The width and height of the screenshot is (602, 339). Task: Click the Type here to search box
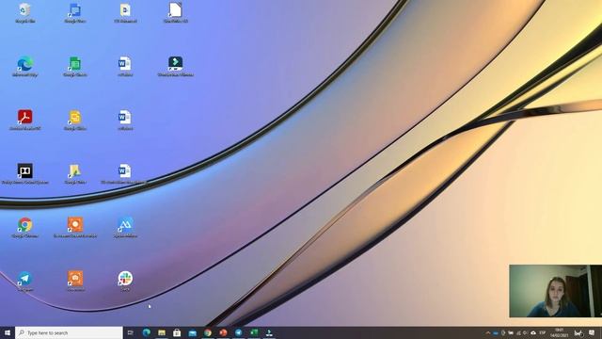coord(69,332)
